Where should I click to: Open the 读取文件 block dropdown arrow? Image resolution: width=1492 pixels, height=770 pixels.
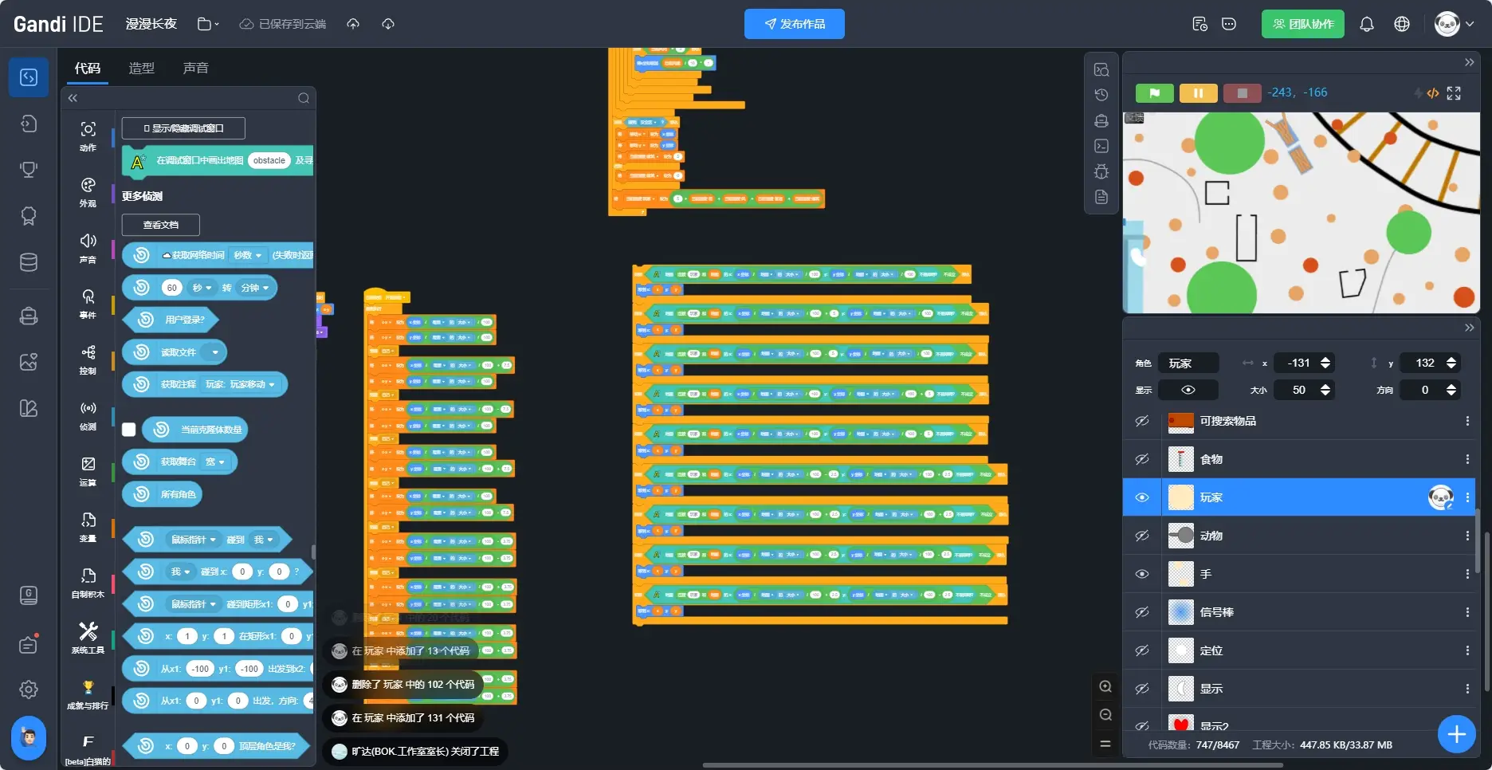(x=214, y=352)
